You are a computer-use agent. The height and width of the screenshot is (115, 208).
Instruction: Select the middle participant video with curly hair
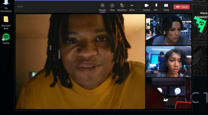[169, 62]
